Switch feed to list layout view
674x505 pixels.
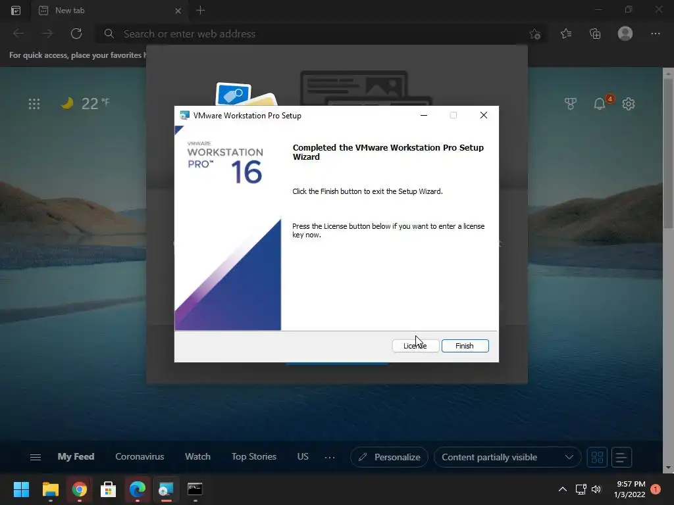pyautogui.click(x=621, y=457)
